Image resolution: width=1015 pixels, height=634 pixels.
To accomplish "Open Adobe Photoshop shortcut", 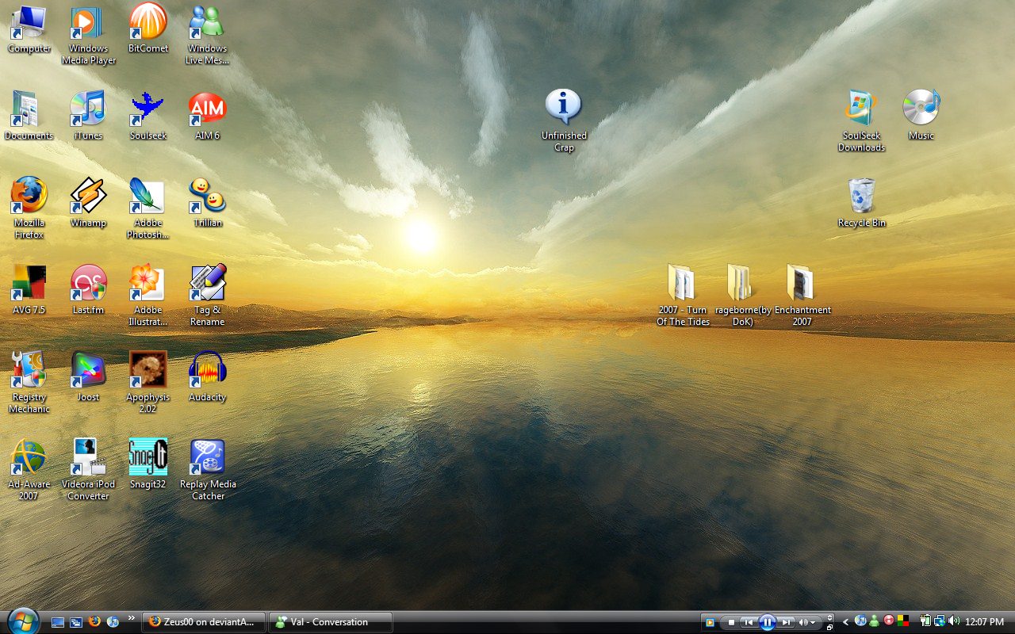I will (148, 208).
